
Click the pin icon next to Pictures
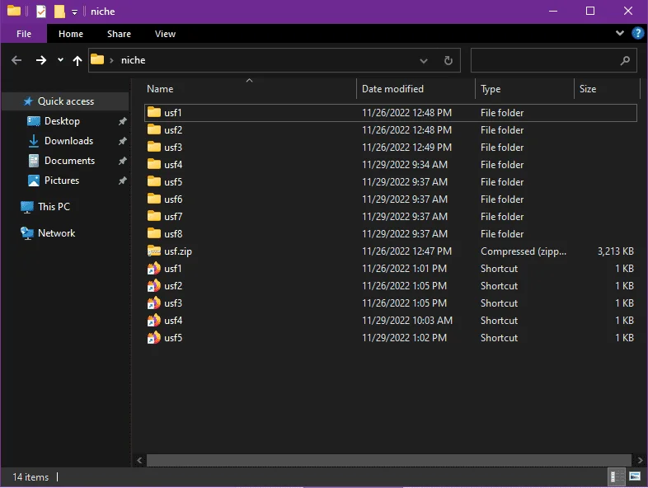[122, 181]
